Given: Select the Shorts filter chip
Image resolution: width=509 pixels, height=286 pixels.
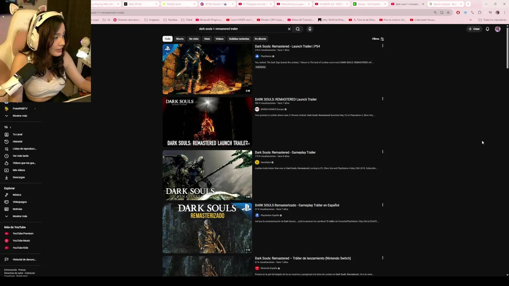Looking at the screenshot, I should point(180,39).
